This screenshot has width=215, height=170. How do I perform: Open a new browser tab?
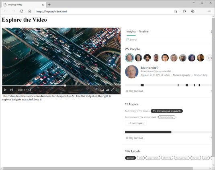click(x=49, y=5)
